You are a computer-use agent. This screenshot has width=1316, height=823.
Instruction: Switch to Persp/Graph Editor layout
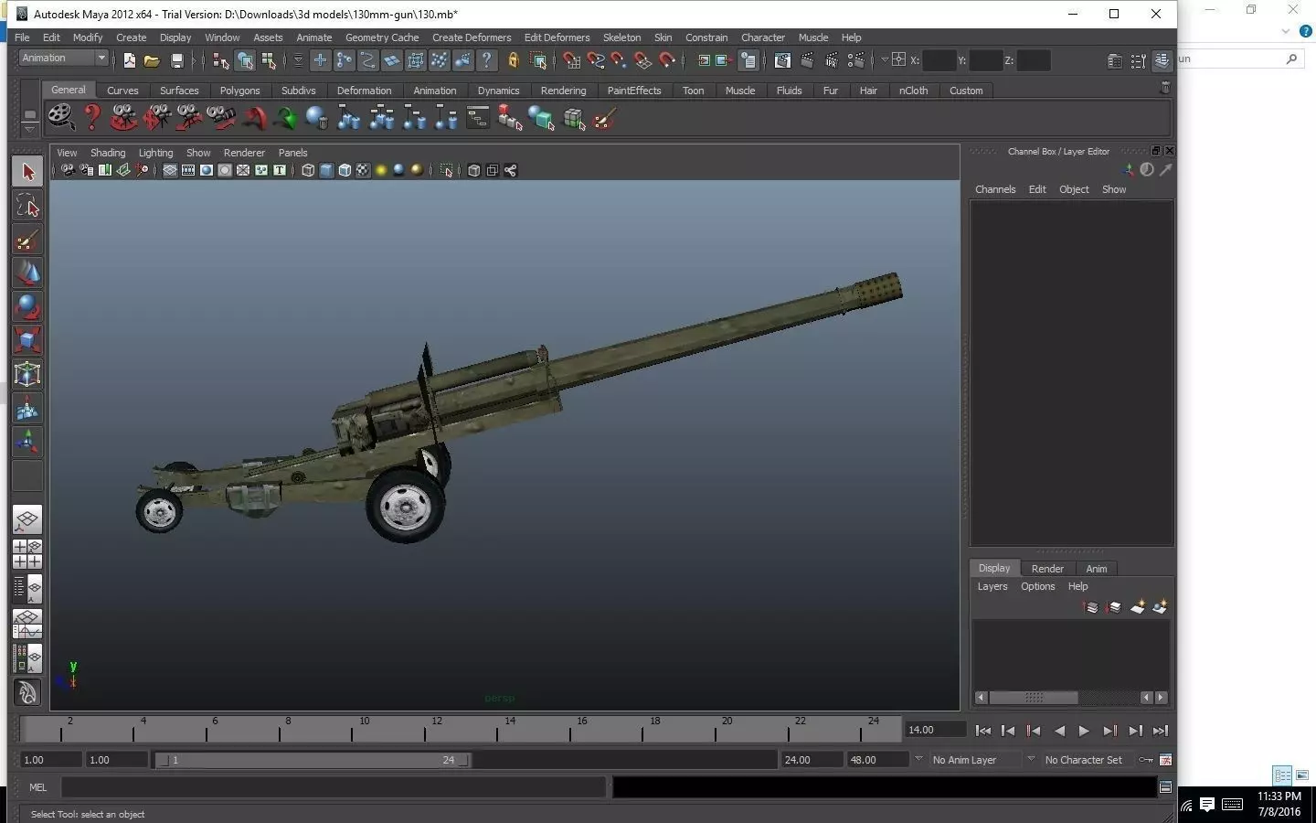[27, 625]
